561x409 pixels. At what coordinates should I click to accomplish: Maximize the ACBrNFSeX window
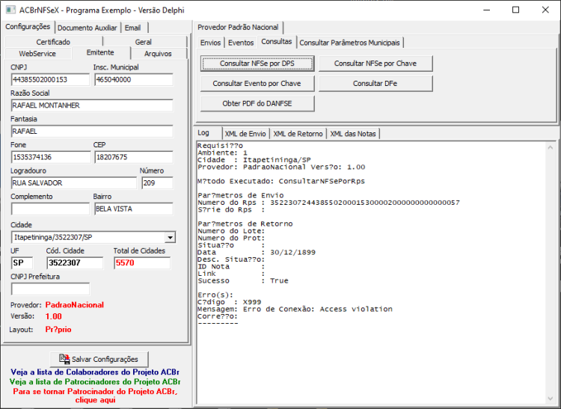coord(515,10)
